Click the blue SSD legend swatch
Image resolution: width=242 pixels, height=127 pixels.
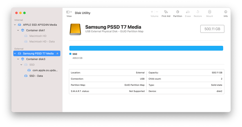(70, 54)
